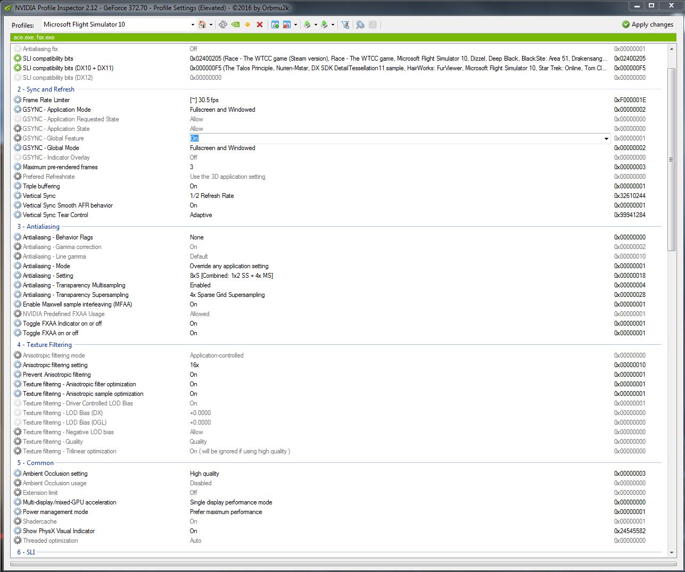This screenshot has width=685, height=572.
Task: Add application to current profile icon
Action: (x=275, y=24)
